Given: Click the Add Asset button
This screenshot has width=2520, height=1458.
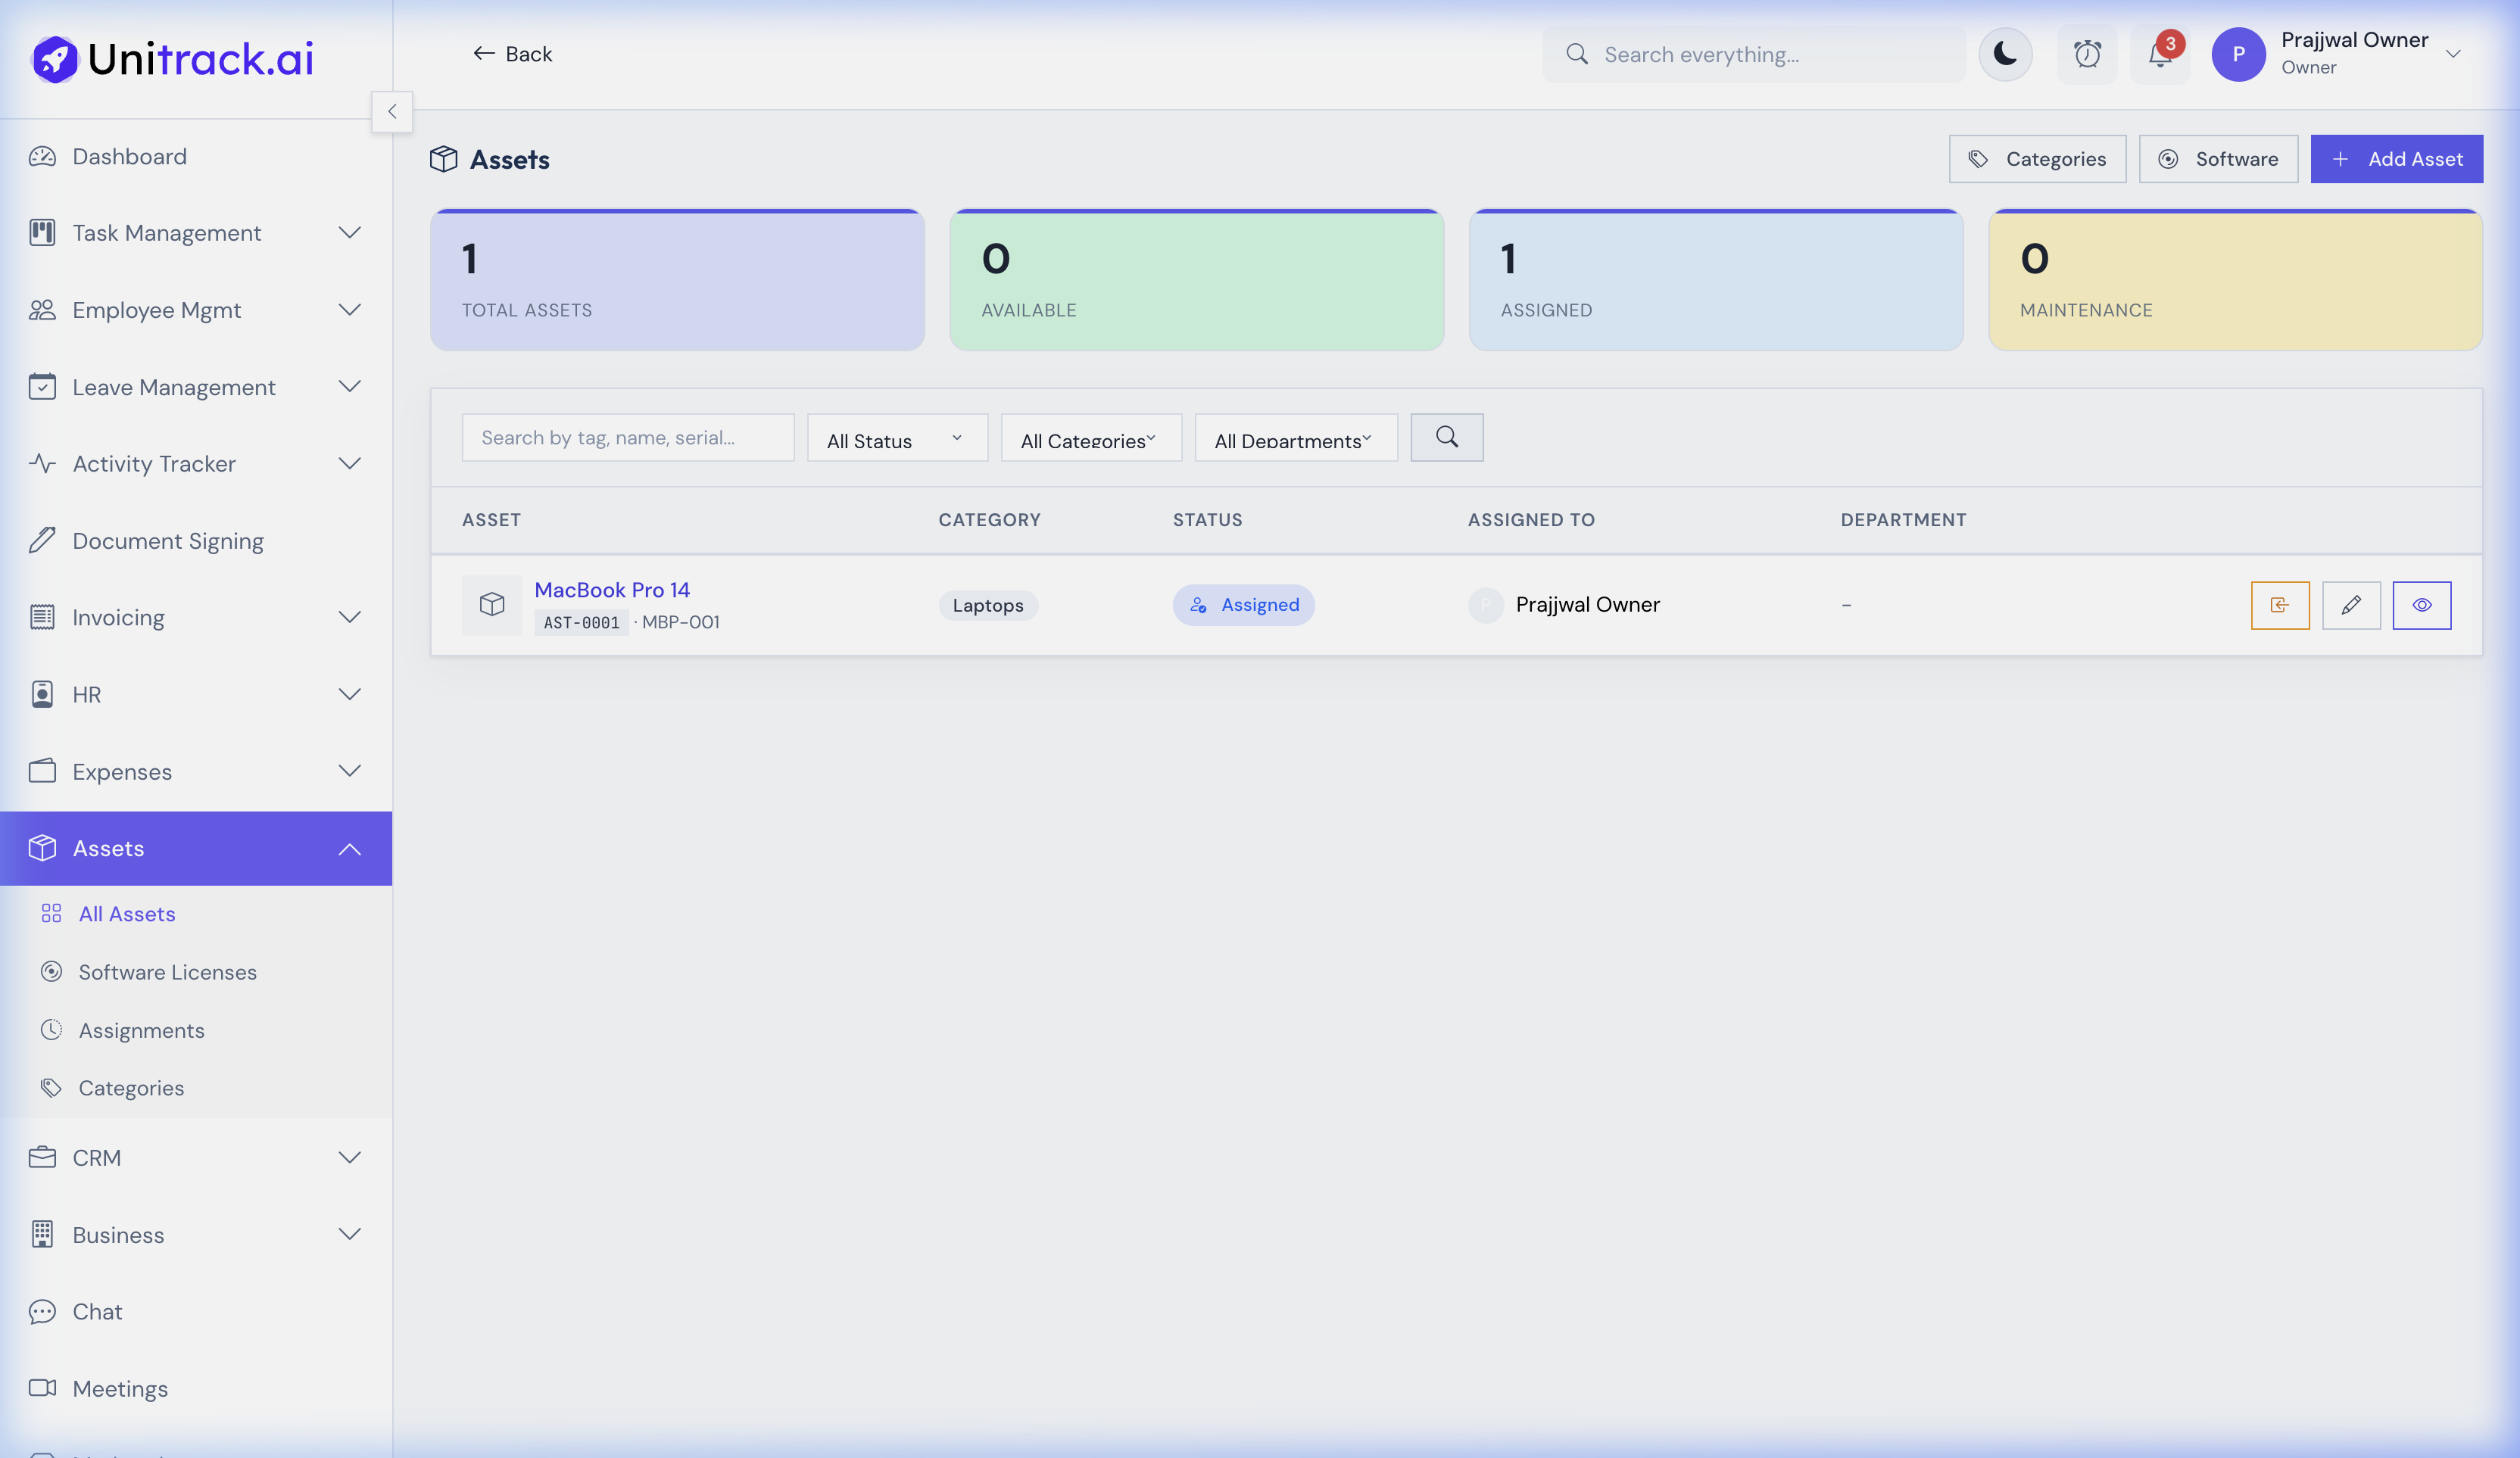Looking at the screenshot, I should [x=2396, y=158].
